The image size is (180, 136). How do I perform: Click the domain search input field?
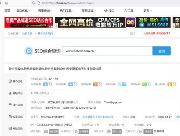[107, 51]
